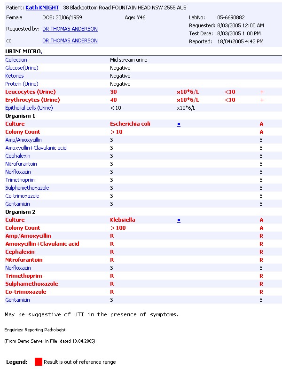The width and height of the screenshot is (282, 369).
Task: Click the blue Nitrofurantoin label under Organism 1
Action: click(21, 164)
